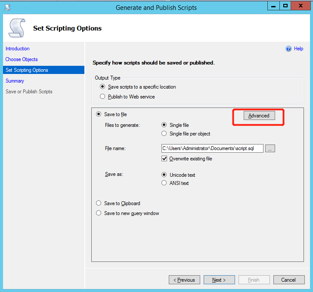Open the Advanced scripting options

coord(259,116)
